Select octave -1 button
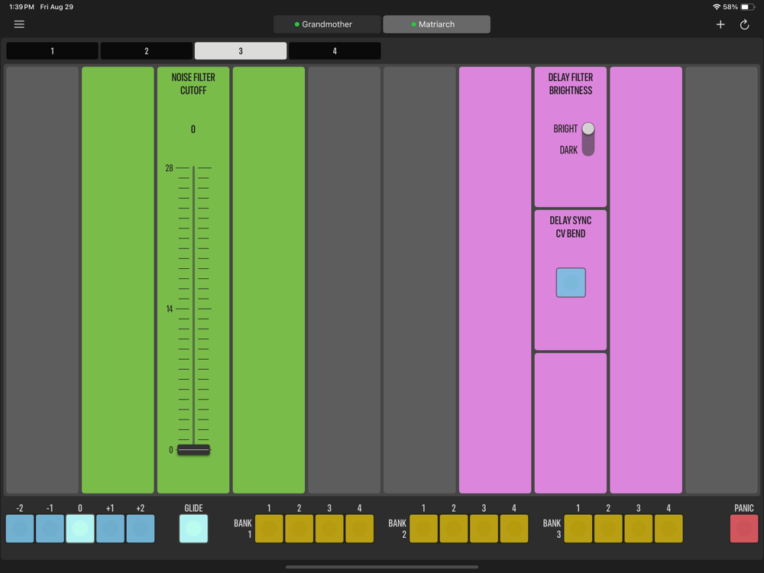 coord(50,529)
